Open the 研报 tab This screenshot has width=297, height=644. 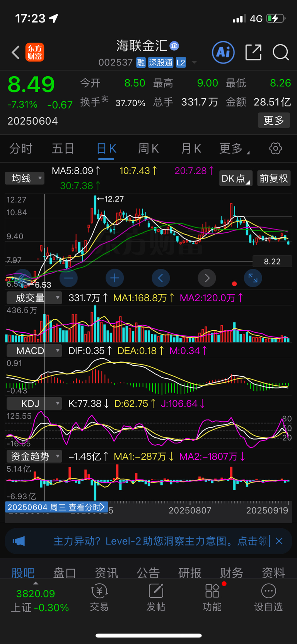190,572
